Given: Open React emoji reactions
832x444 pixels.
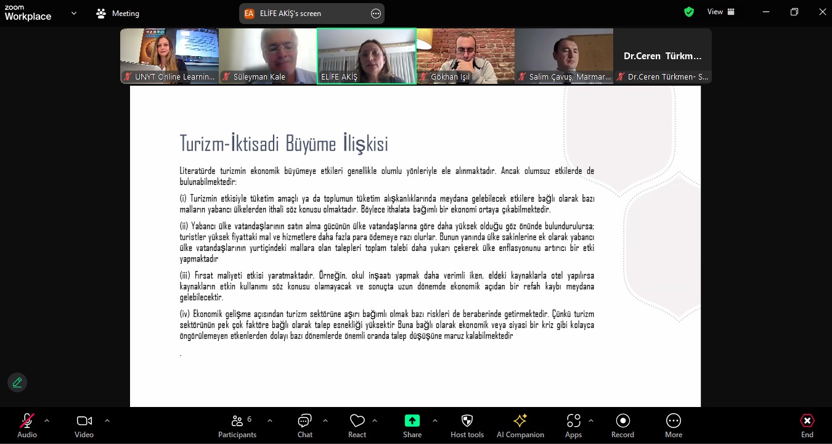Looking at the screenshot, I should [357, 425].
